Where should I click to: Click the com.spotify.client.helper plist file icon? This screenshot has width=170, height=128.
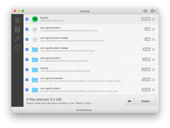click(35, 39)
